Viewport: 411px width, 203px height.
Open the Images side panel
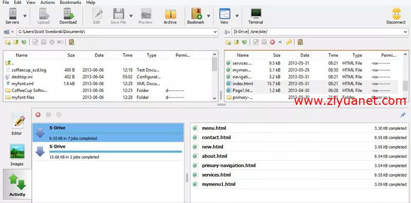click(x=17, y=155)
